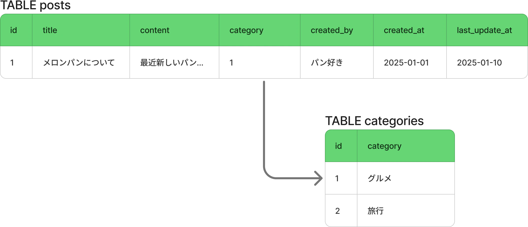This screenshot has height=227, width=528.
Task: Click the posts category column header
Action: 260,30
